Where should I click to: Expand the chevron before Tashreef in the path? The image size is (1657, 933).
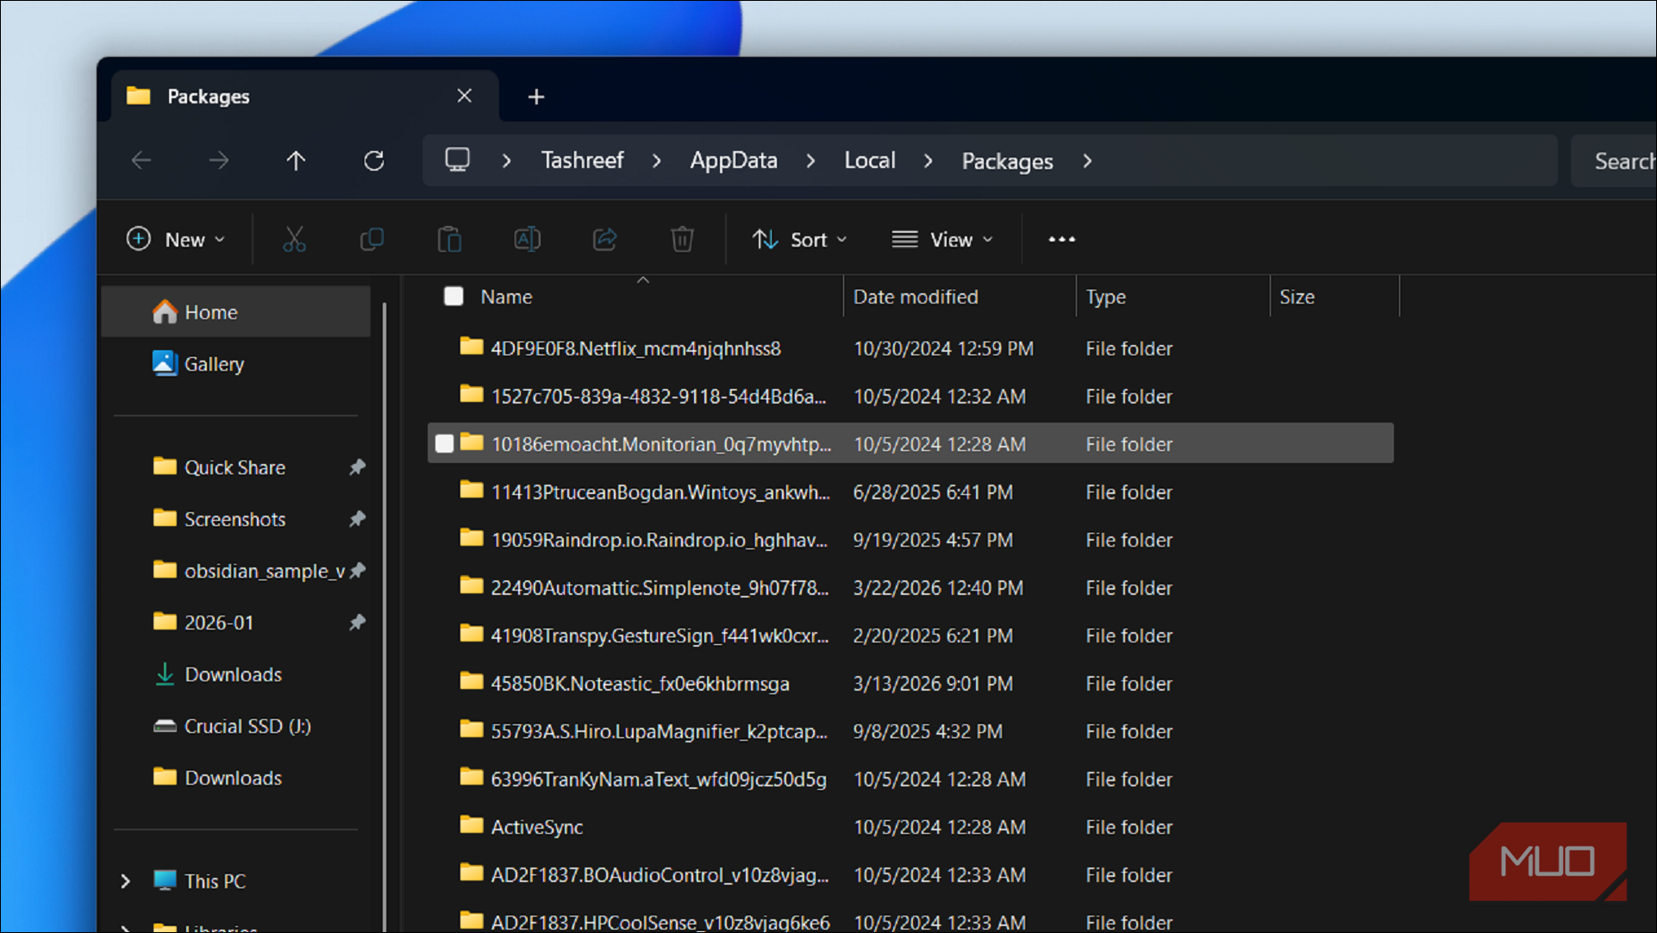(x=507, y=161)
